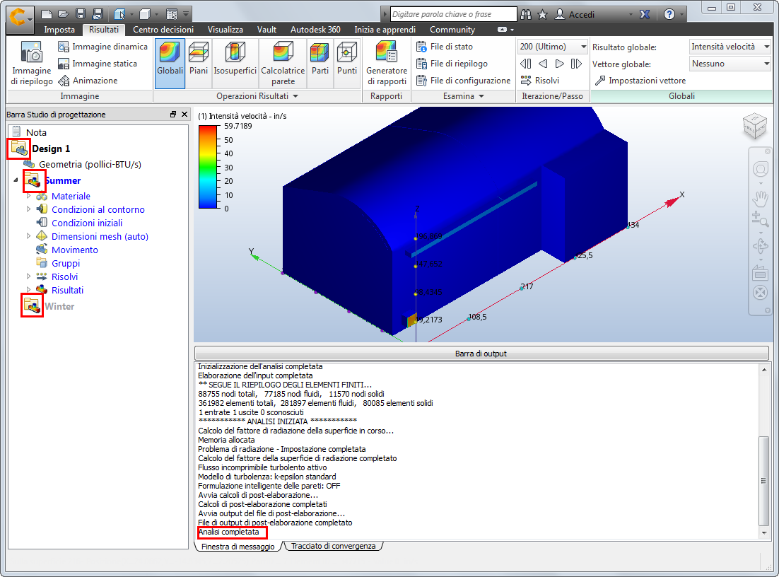
Task: Create an Immagine statica
Action: pos(98,64)
